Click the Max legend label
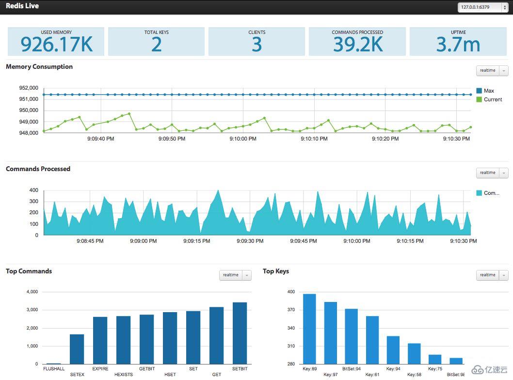Viewport: 513px width, 380px height. point(489,91)
